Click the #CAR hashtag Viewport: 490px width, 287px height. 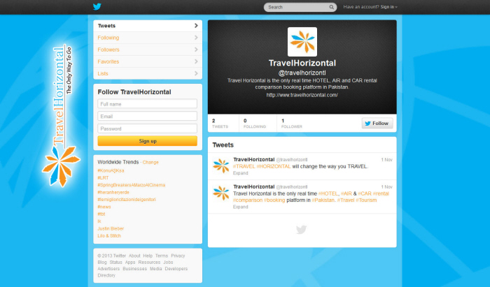click(x=365, y=193)
